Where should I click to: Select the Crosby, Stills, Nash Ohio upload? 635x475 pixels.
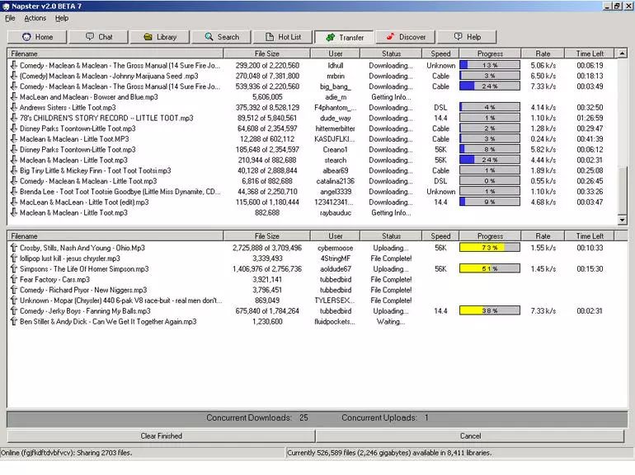pos(82,248)
